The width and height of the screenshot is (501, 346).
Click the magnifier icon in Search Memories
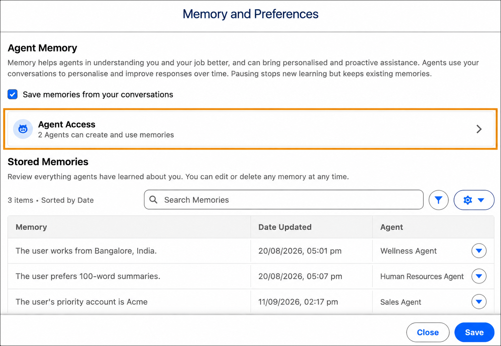pos(153,200)
